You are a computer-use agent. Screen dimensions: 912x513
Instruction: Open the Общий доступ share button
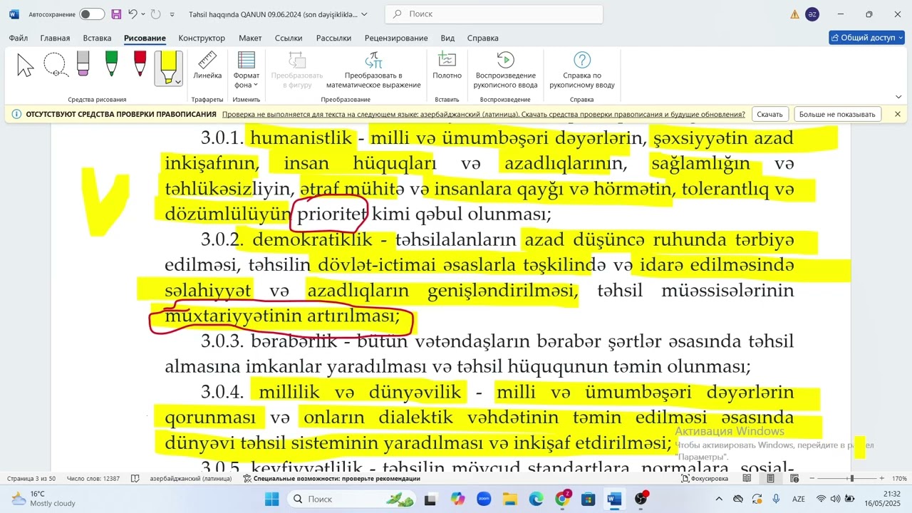coord(866,38)
